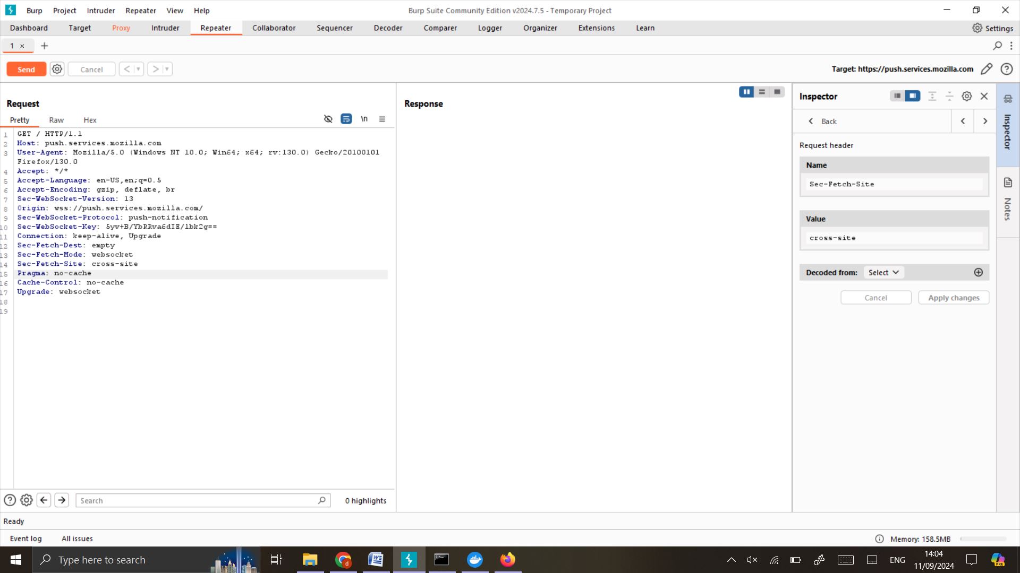
Task: Open request editor hamburger menu
Action: tap(382, 119)
